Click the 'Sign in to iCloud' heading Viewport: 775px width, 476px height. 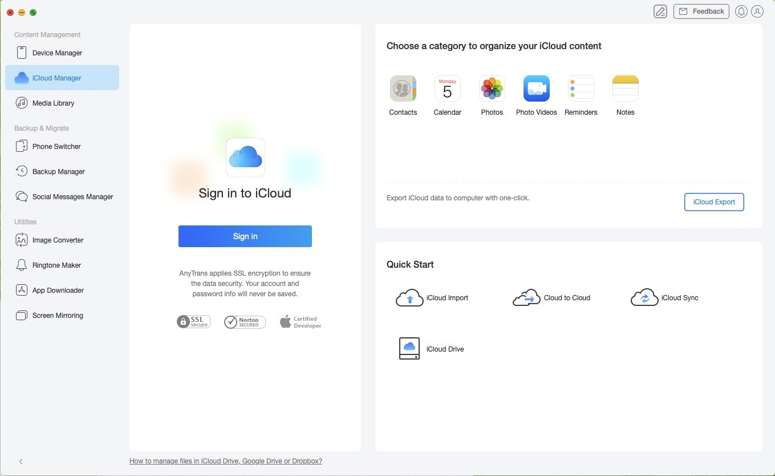click(x=245, y=193)
